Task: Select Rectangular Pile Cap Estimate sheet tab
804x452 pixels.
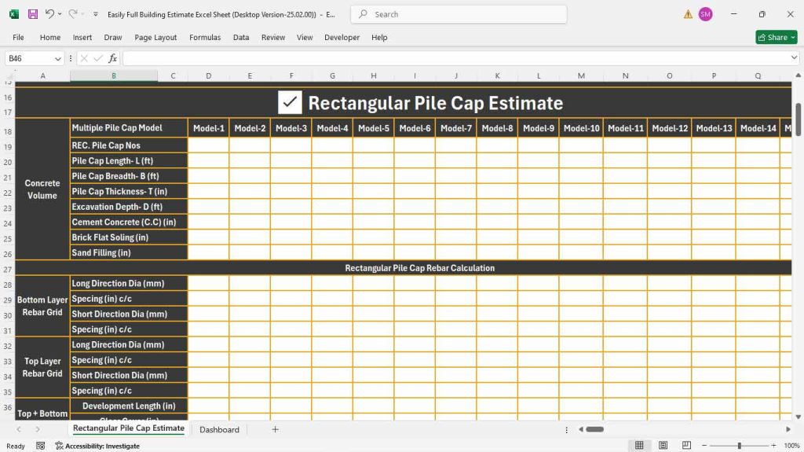Action: pyautogui.click(x=128, y=428)
